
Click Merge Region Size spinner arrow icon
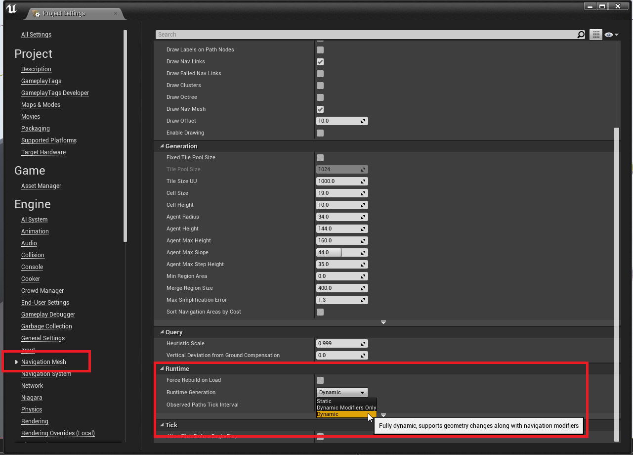pyautogui.click(x=363, y=288)
